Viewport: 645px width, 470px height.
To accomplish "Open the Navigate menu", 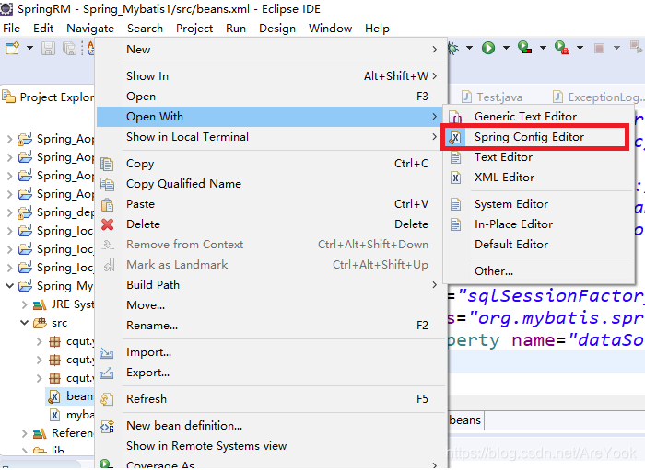I will tap(90, 29).
